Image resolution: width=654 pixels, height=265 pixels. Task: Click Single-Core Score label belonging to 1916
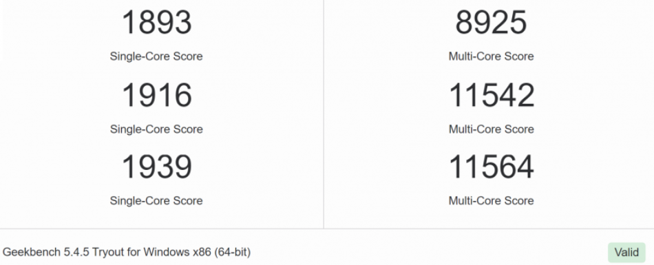pos(156,129)
